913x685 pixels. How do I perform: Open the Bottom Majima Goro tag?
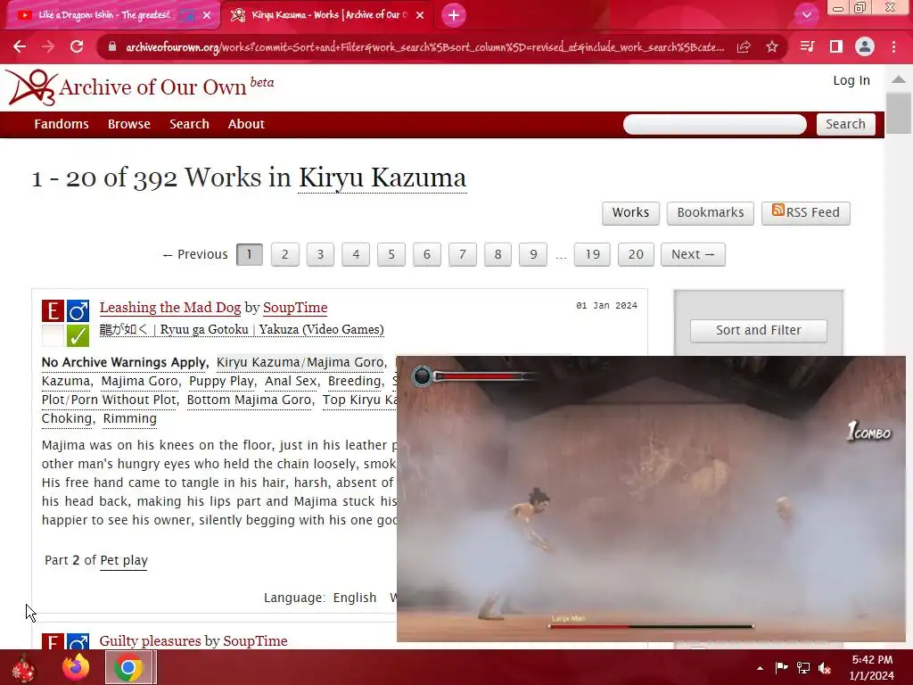[250, 400]
